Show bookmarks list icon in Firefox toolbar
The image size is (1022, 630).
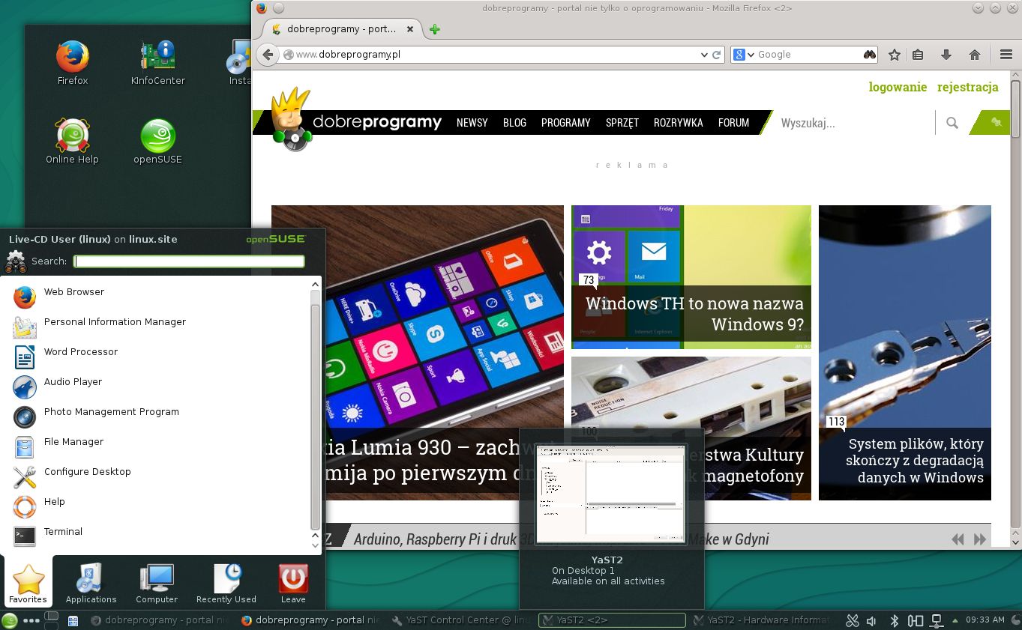[x=918, y=55]
